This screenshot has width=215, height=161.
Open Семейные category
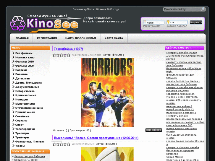pos(22,116)
